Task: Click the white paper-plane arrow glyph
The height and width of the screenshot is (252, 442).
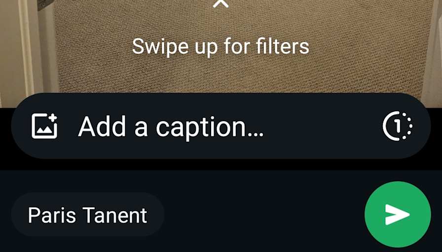Action: (397, 215)
